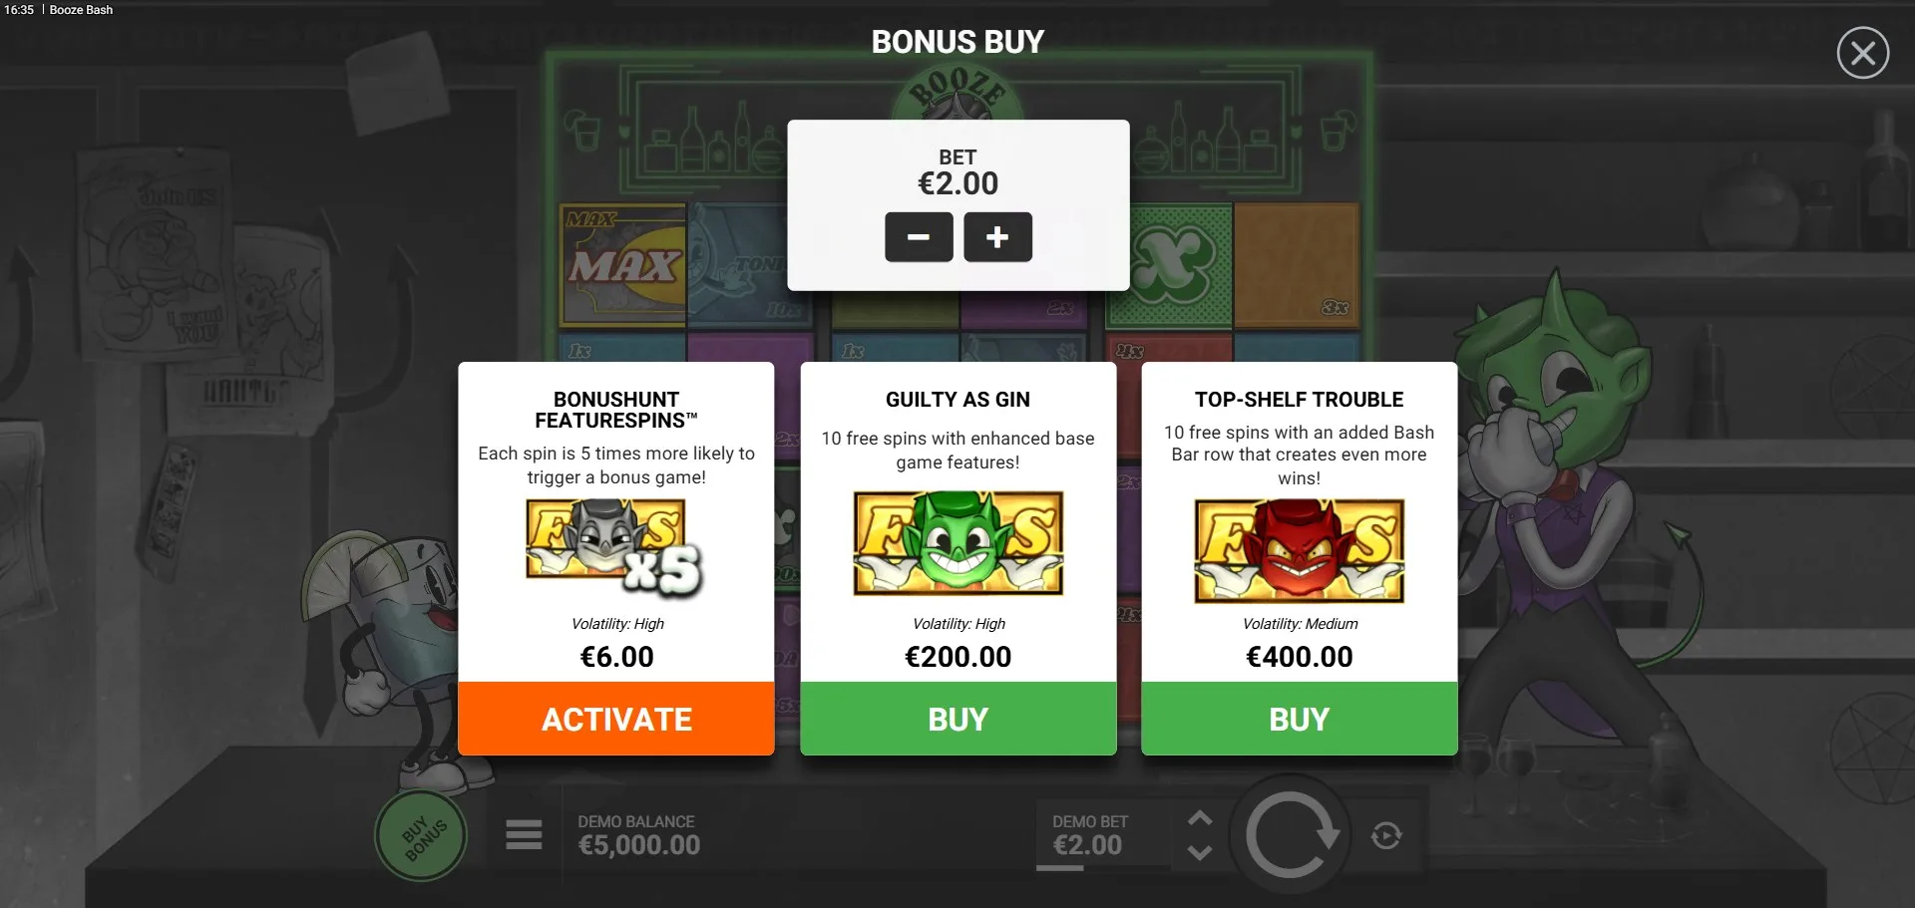The height and width of the screenshot is (908, 1915).
Task: Buy the Top-Shelf Trouble bonus
Action: click(x=1299, y=719)
